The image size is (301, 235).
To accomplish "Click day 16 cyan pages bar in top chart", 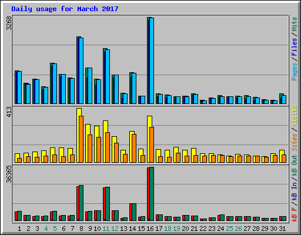I will pyautogui.click(x=152, y=61).
